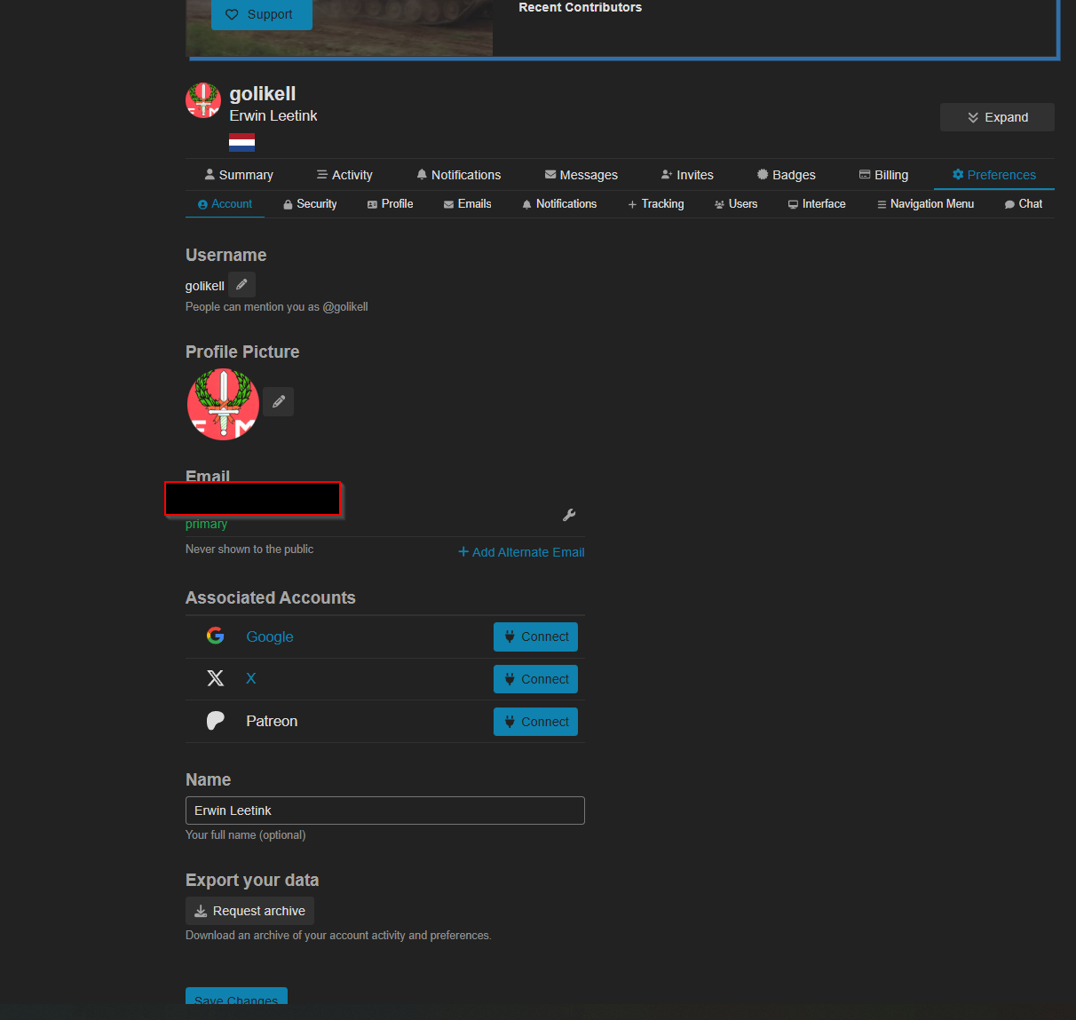Expand the user profile header

click(x=997, y=117)
